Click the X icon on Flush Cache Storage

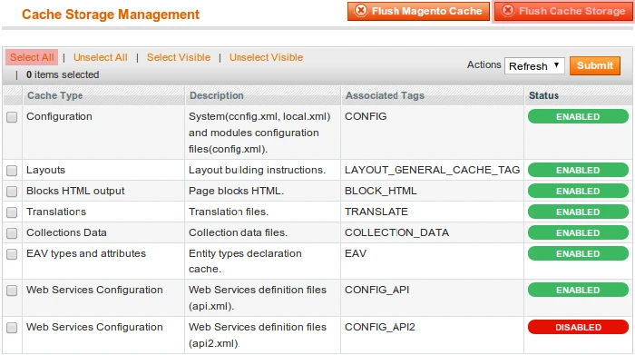click(x=508, y=10)
